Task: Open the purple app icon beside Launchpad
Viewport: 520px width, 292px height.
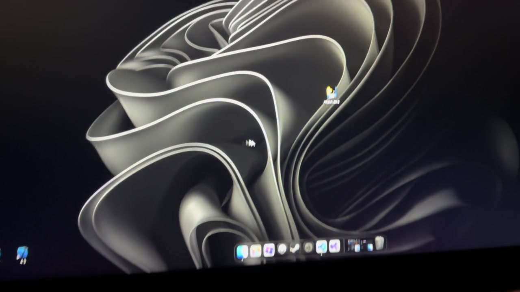Action: [x=269, y=250]
